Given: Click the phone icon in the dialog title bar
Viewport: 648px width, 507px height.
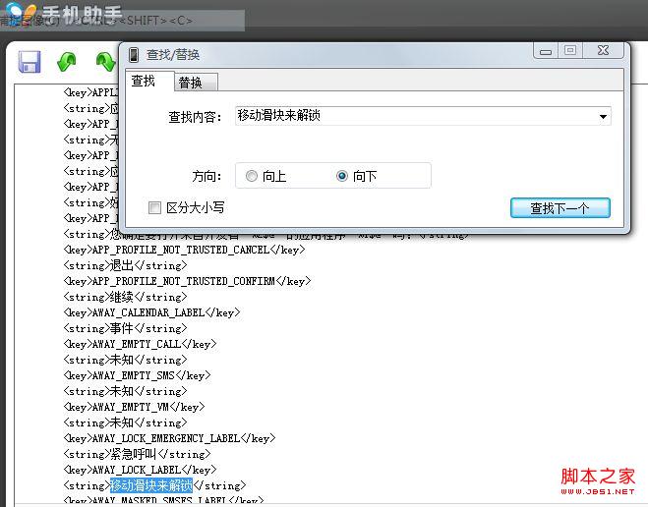Looking at the screenshot, I should pyautogui.click(x=134, y=54).
